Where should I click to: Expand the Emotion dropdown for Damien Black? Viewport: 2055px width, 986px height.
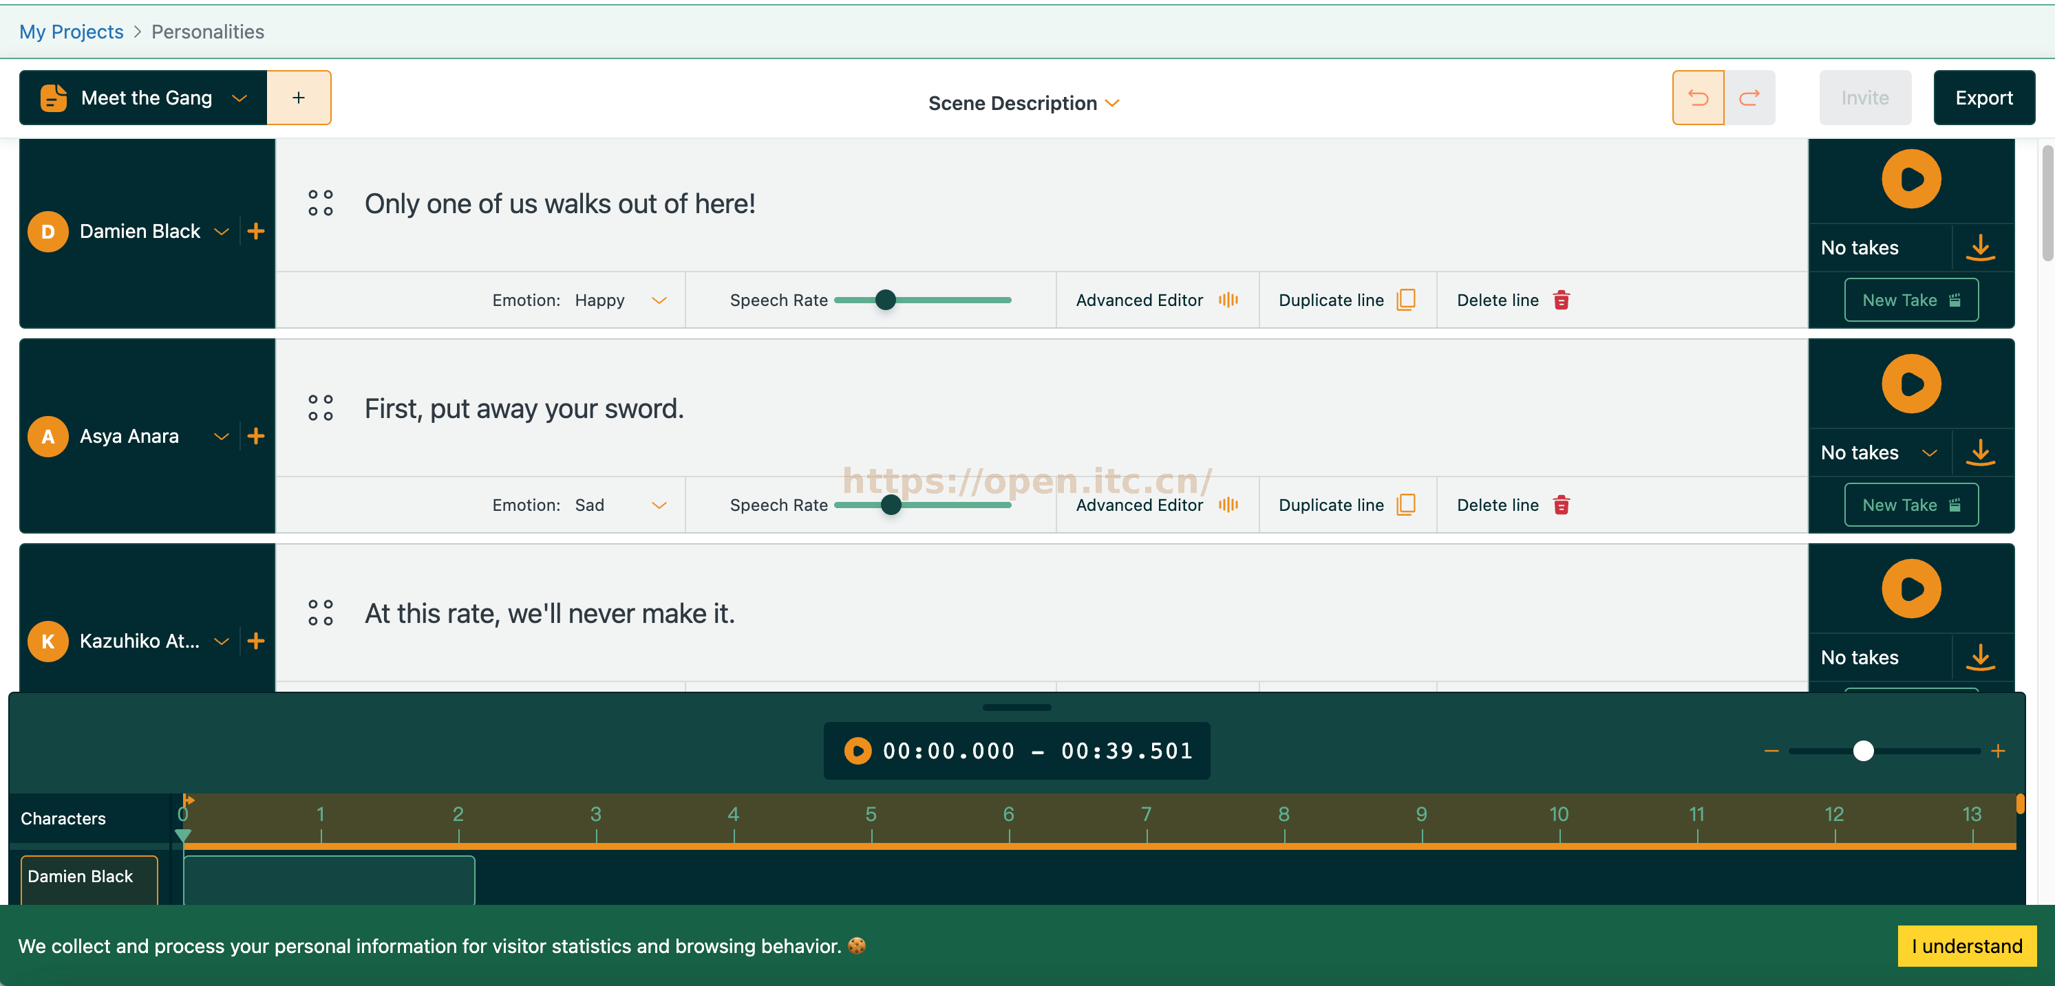[x=658, y=298]
